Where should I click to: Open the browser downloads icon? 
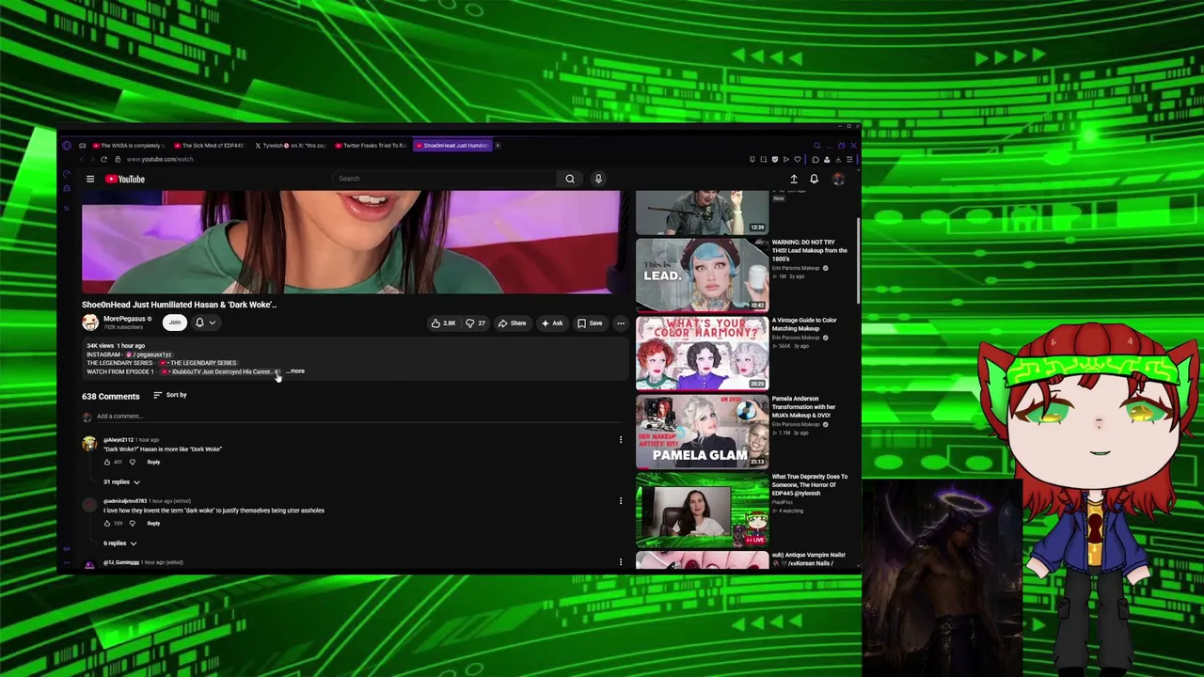tap(838, 159)
